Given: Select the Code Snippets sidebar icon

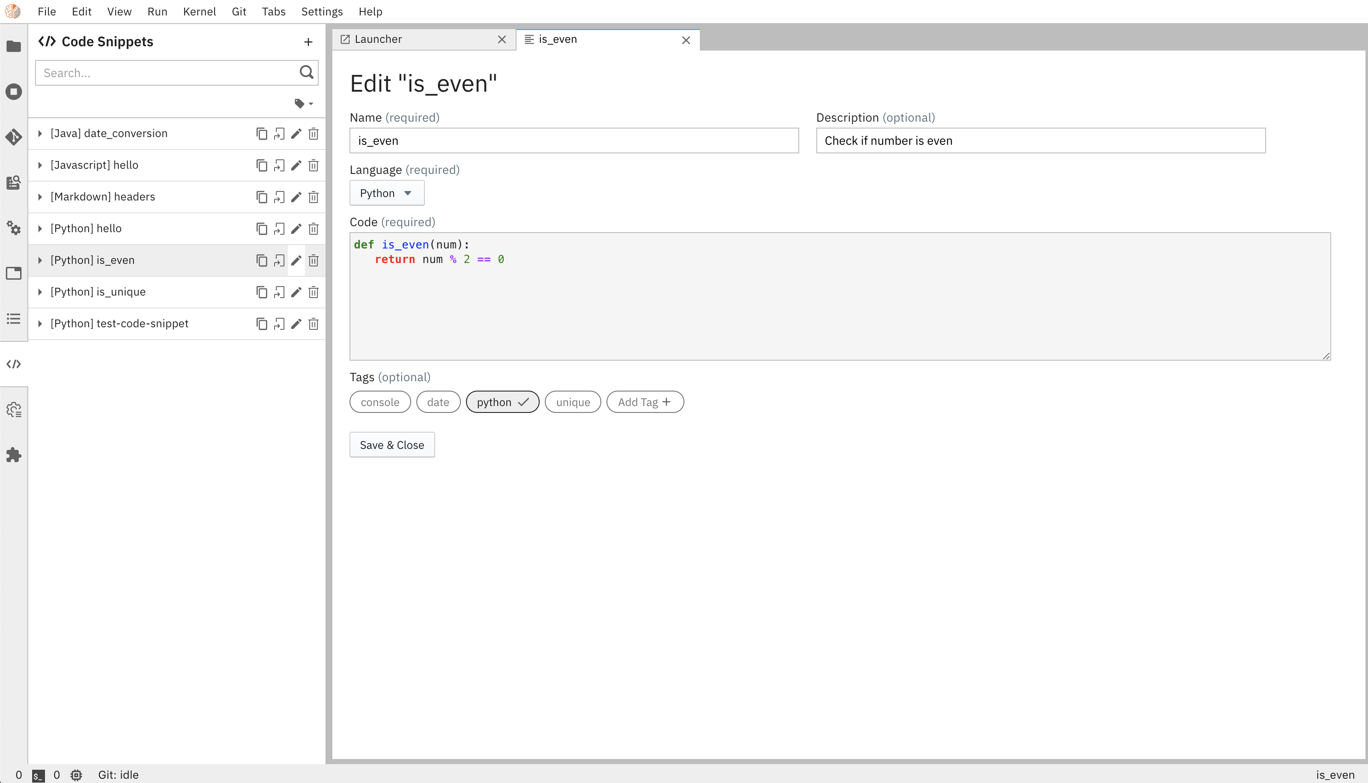Looking at the screenshot, I should 14,364.
